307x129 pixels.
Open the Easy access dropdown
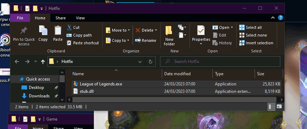coord(182,35)
